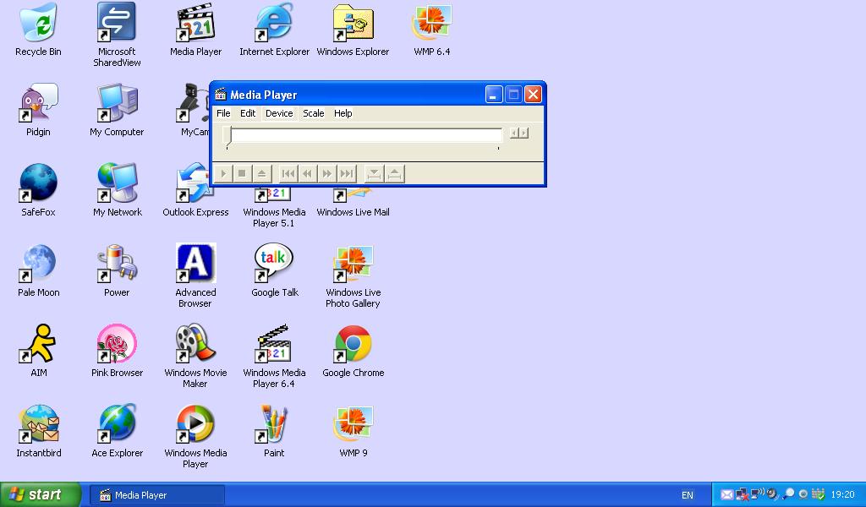Select the Windows Live Photo Gallery icon
The height and width of the screenshot is (507, 866).
click(x=353, y=275)
